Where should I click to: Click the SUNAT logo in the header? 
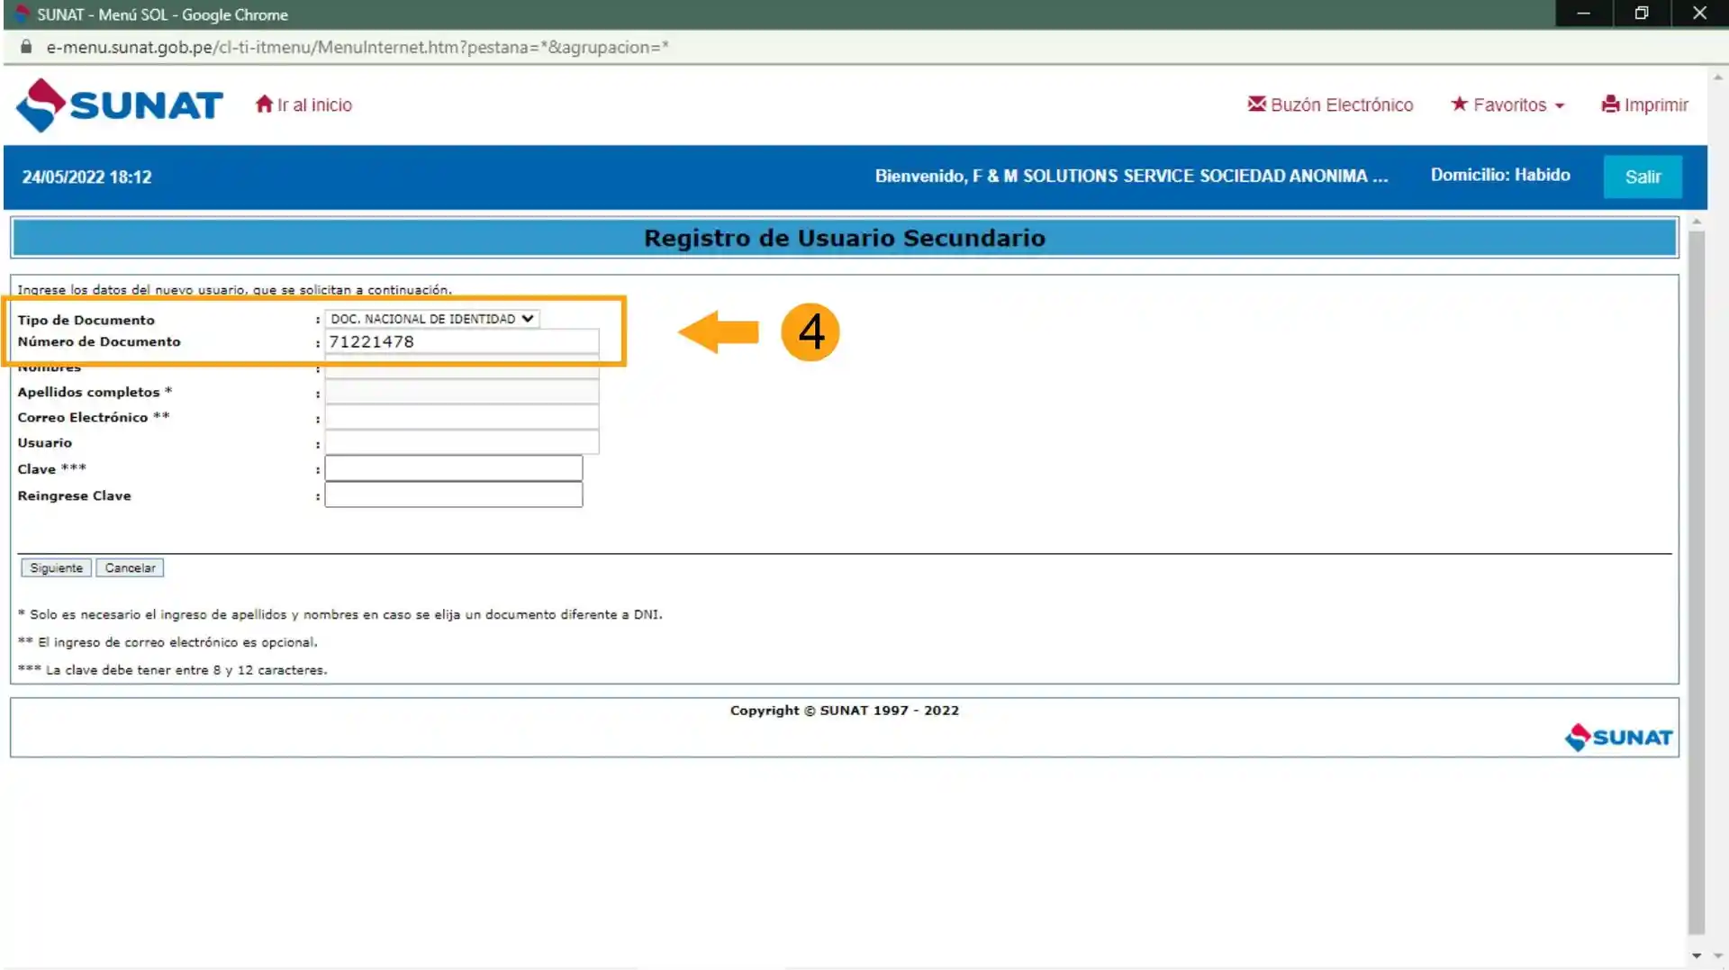pyautogui.click(x=119, y=105)
